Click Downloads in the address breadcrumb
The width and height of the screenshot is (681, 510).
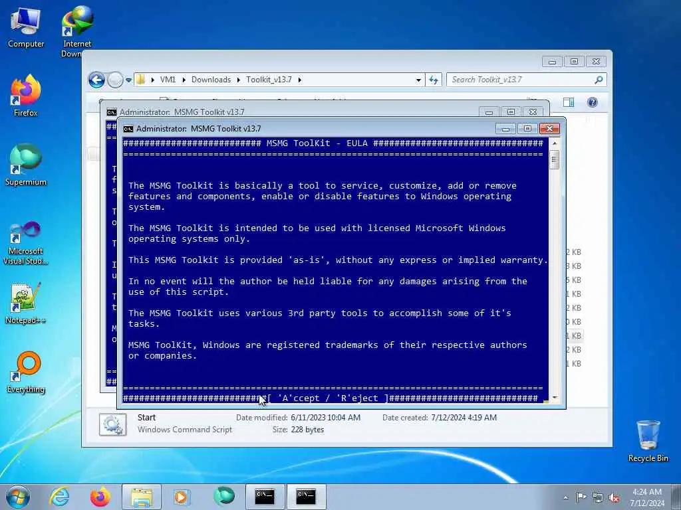[x=211, y=80]
